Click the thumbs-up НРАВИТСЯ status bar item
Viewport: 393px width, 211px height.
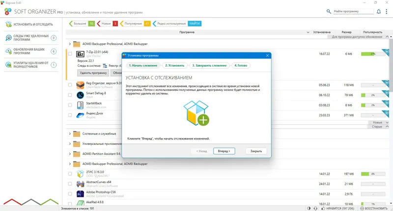(338, 208)
